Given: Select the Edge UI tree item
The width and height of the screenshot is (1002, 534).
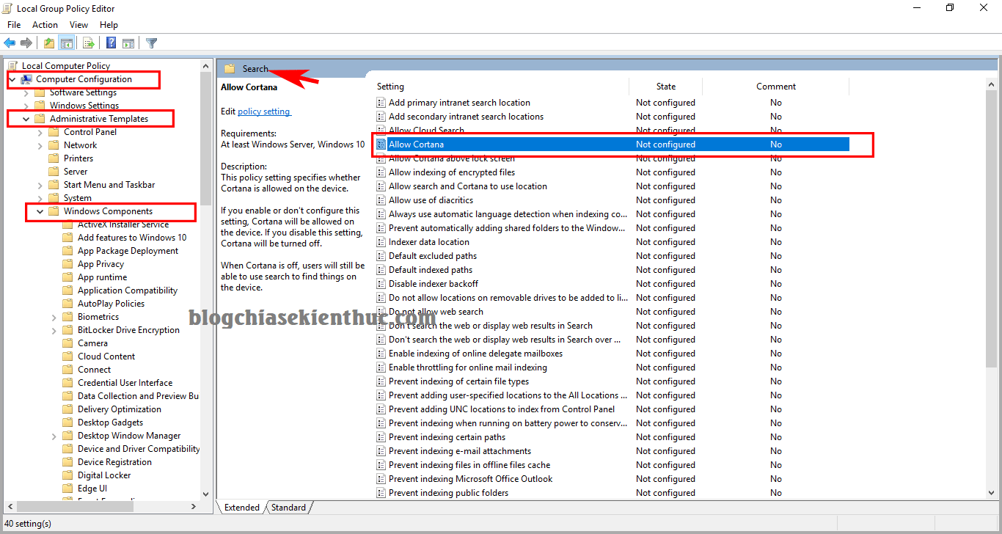Looking at the screenshot, I should pyautogui.click(x=92, y=489).
